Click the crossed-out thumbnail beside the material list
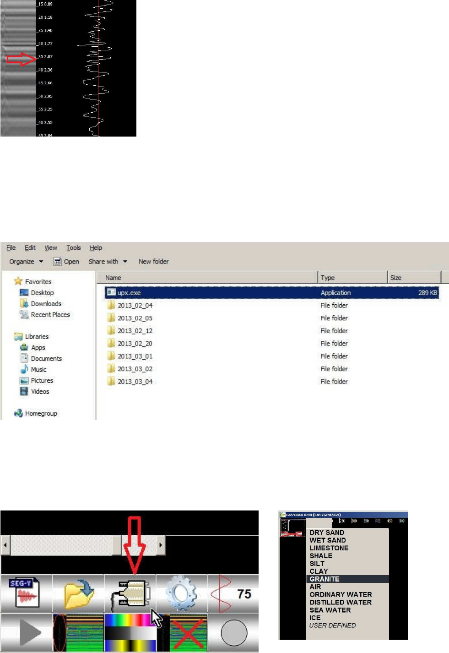Screen dimensions: 449x653 pyautogui.click(x=292, y=527)
